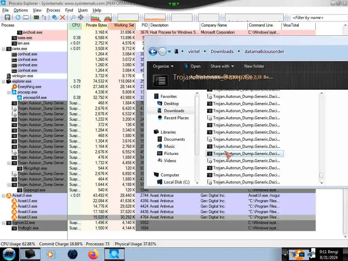Select the AvastUI.exe row with PID 4764
The image size is (348, 261).
pos(158,217)
